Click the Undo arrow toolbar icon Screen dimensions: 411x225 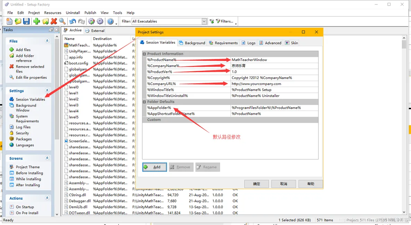pos(73,21)
